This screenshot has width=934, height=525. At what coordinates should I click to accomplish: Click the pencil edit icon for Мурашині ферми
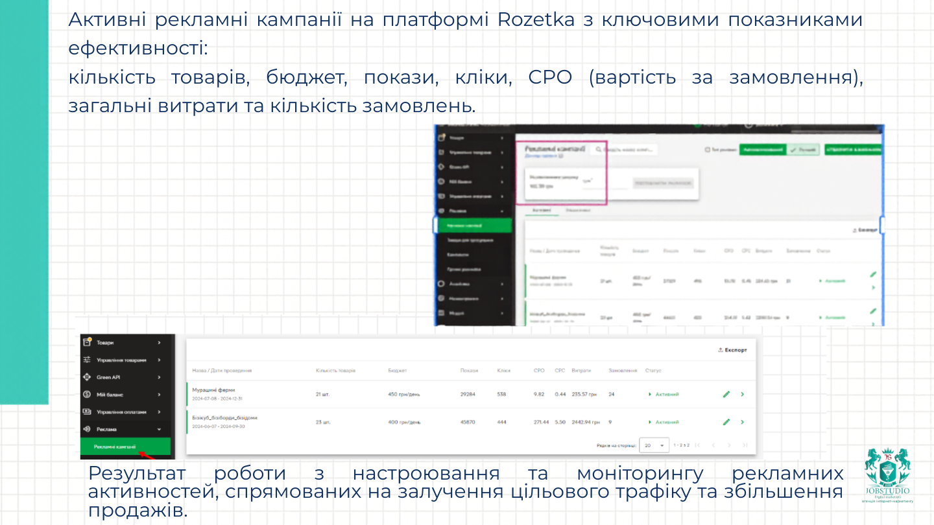point(726,394)
